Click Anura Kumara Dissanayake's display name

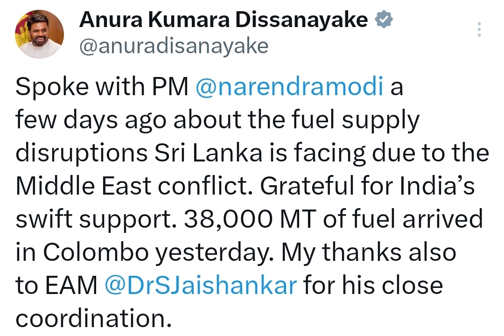point(223,20)
